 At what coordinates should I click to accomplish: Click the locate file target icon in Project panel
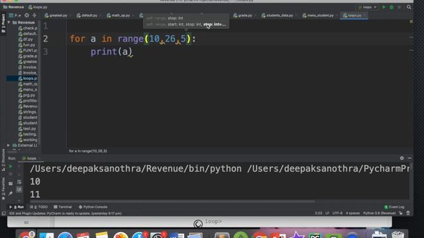(x=26, y=15)
